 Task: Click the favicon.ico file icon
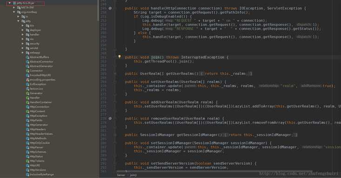27,89
